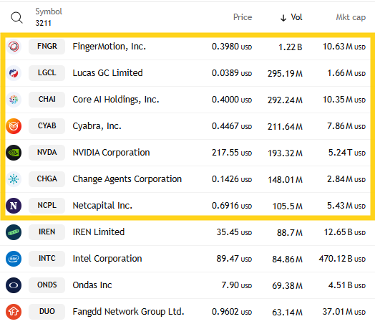Select the 1.22 B volume cell

click(291, 47)
